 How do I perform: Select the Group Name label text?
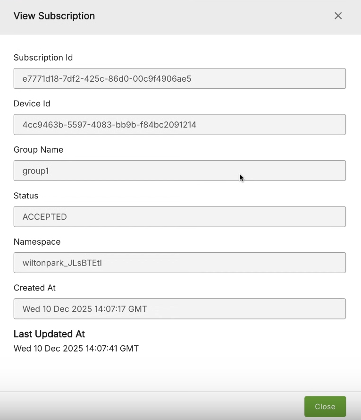click(38, 150)
